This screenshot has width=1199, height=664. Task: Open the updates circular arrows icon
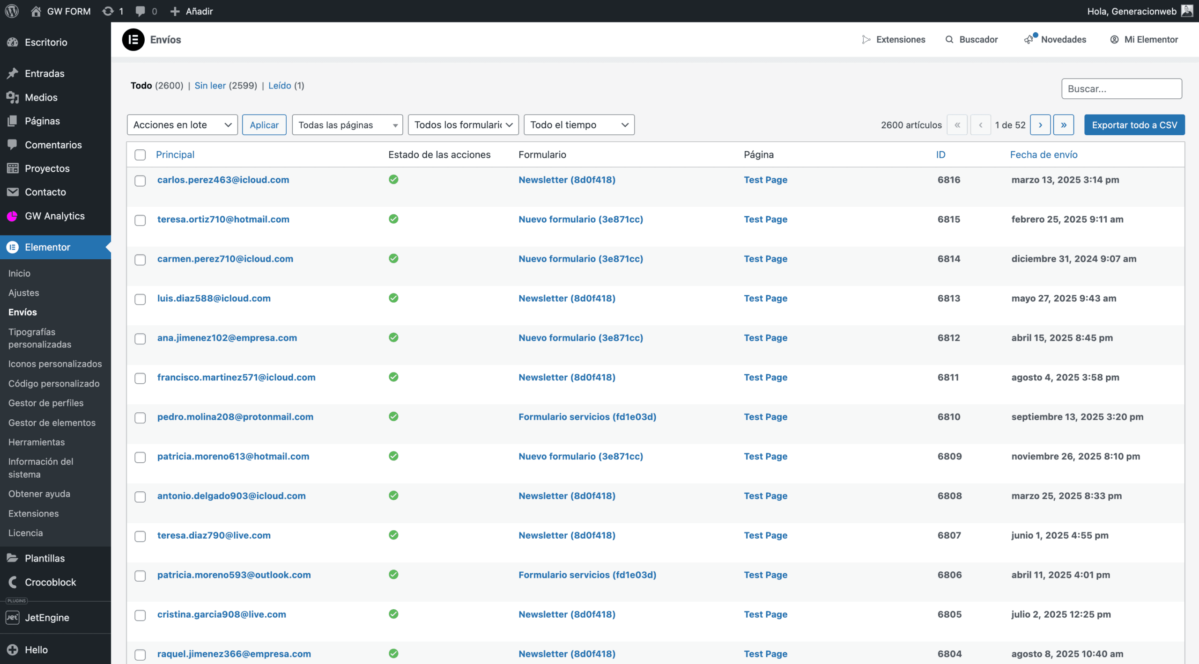[x=108, y=11]
